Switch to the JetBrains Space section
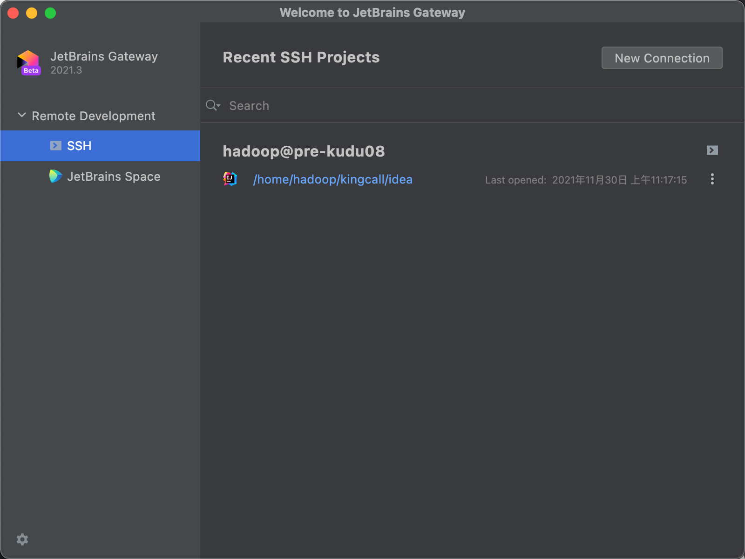The height and width of the screenshot is (559, 745). pos(114,176)
